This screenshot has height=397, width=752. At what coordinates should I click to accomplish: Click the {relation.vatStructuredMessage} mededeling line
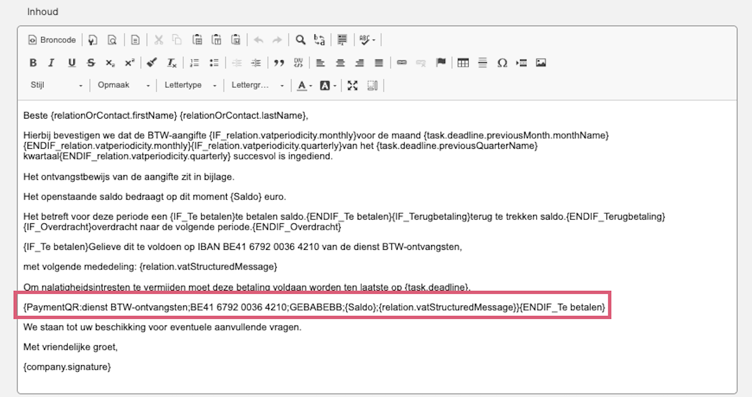pos(150,266)
